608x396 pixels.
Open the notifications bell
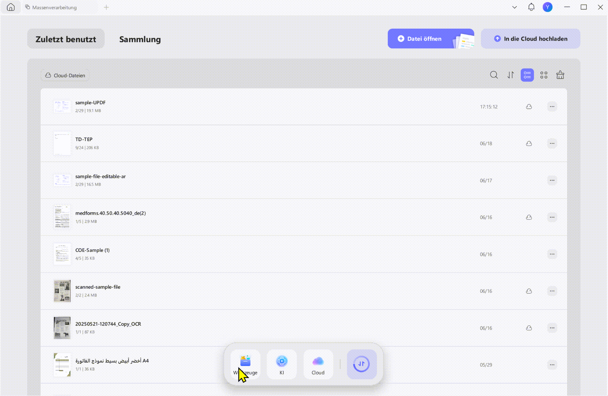click(x=531, y=7)
